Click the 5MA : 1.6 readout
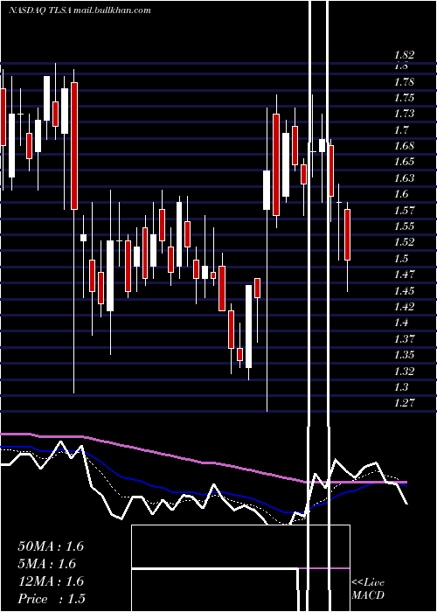 [x=47, y=564]
